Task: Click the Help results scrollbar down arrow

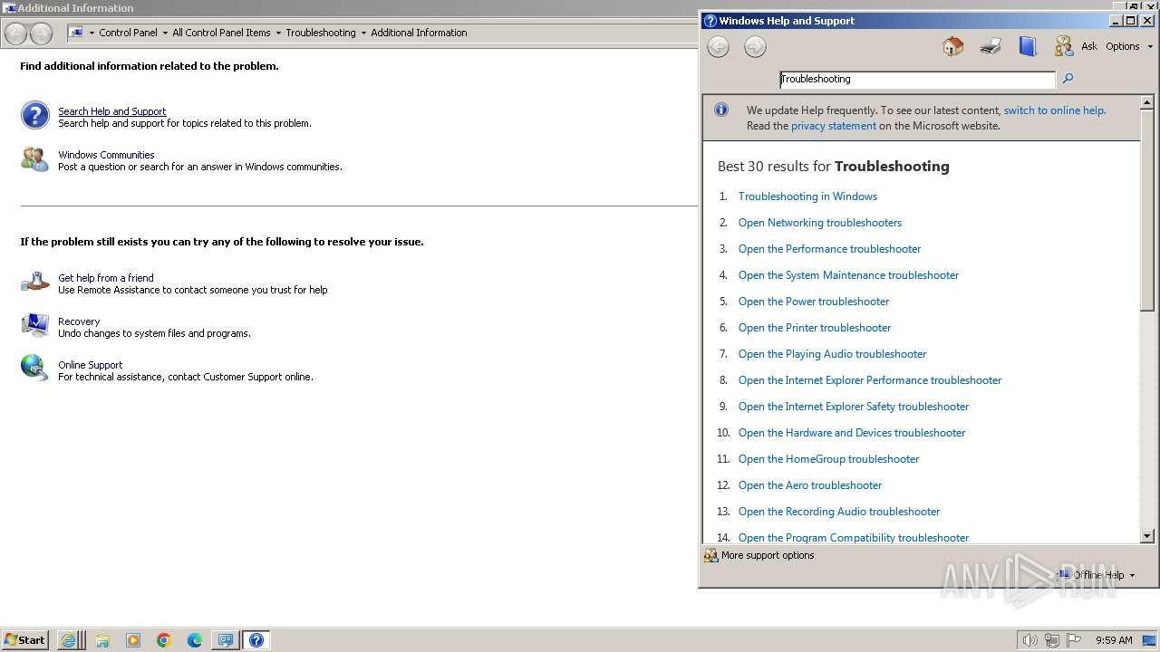Action: coord(1147,536)
